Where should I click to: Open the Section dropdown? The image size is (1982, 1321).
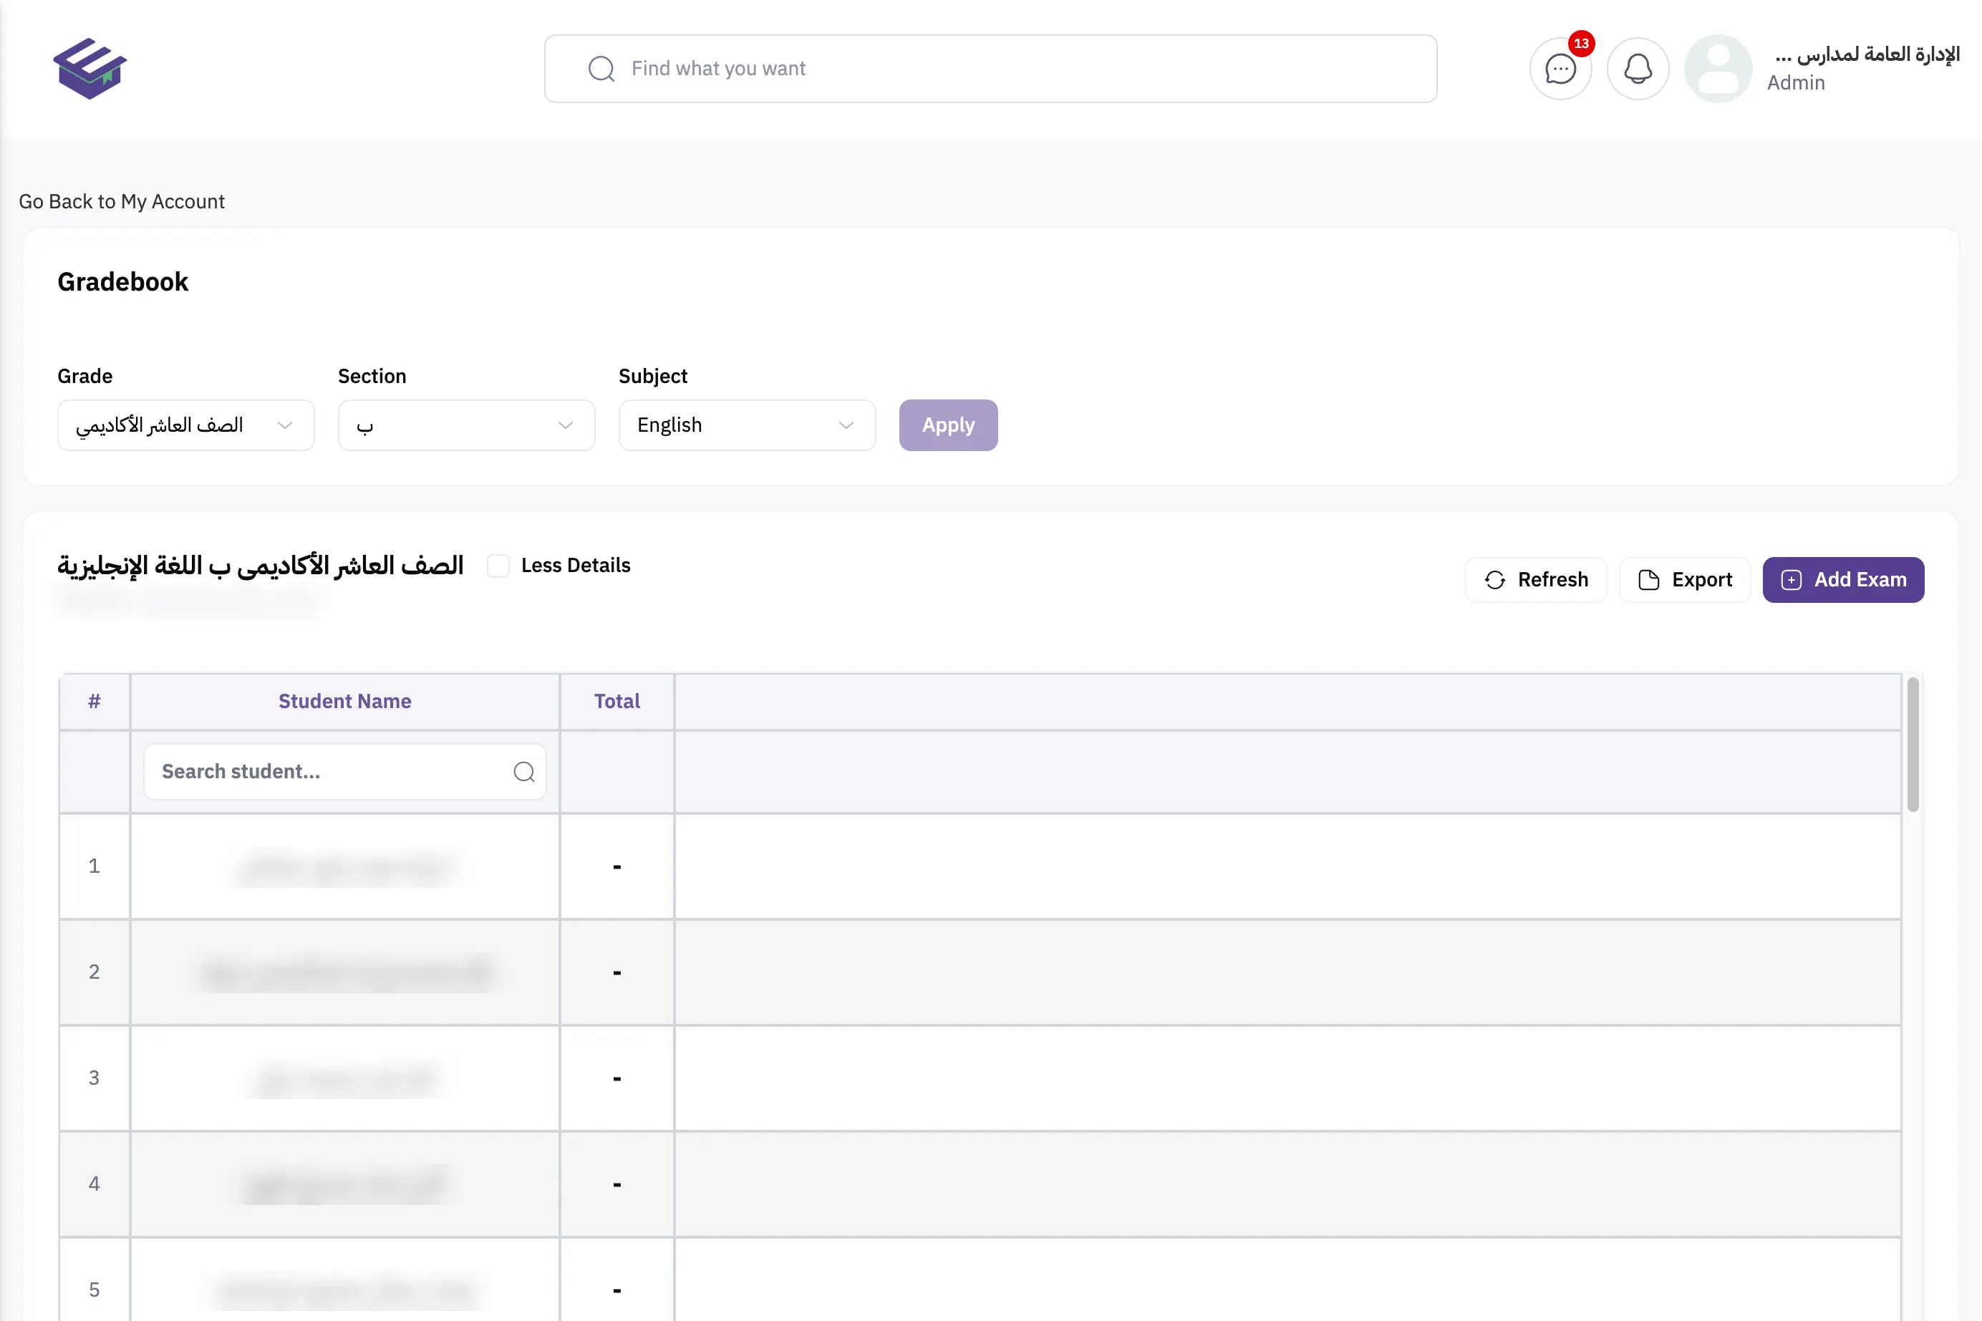click(467, 425)
